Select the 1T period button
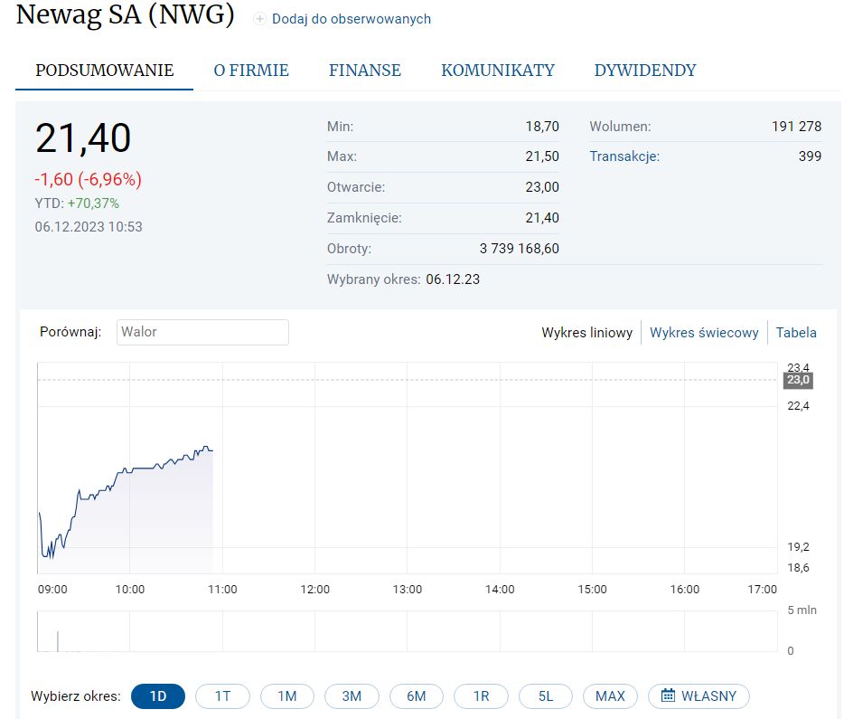The width and height of the screenshot is (844, 719). pos(222,696)
